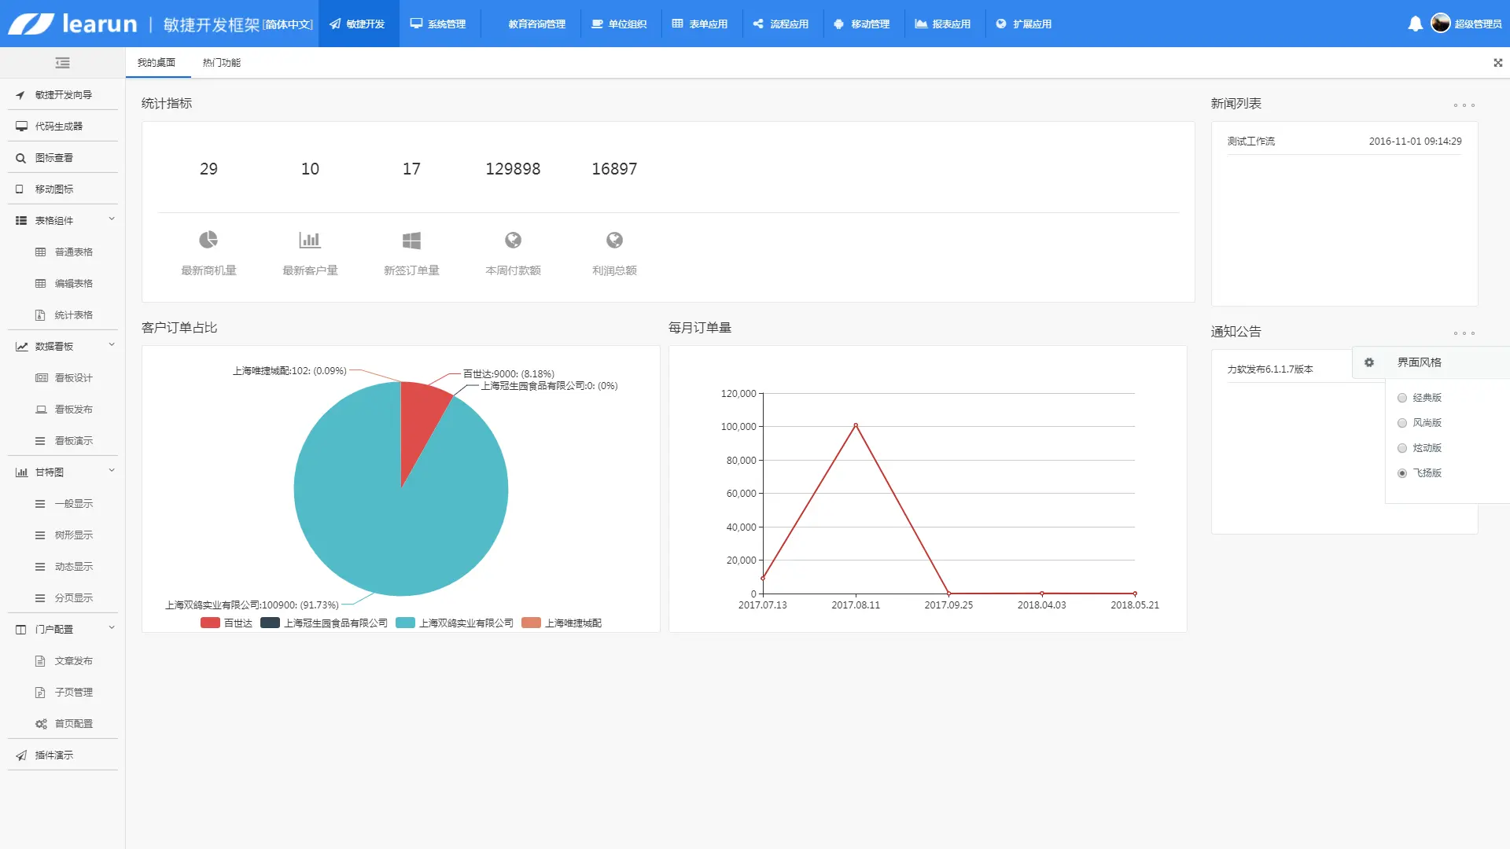The height and width of the screenshot is (849, 1510).
Task: Click the globe icon above 本周付款额
Action: (513, 240)
